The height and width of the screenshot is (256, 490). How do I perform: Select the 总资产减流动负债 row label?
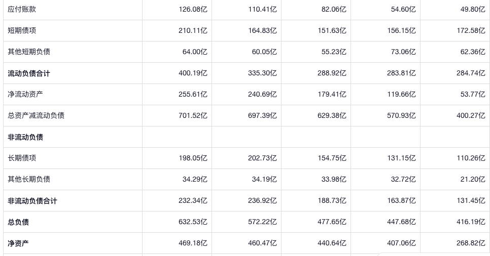coord(36,115)
